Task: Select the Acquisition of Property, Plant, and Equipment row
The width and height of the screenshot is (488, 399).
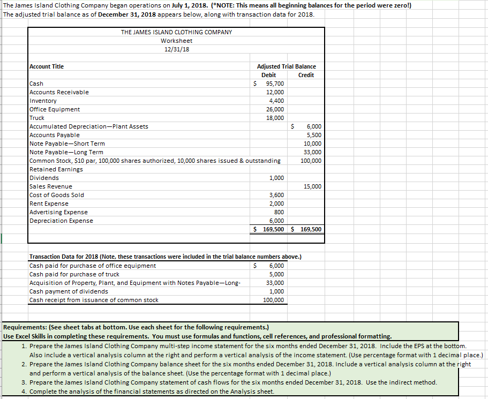Action: point(135,283)
